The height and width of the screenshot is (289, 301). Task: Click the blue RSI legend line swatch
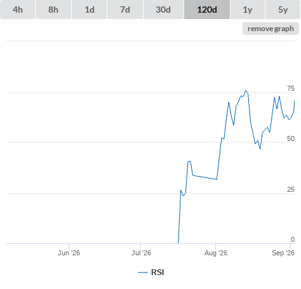point(143,272)
